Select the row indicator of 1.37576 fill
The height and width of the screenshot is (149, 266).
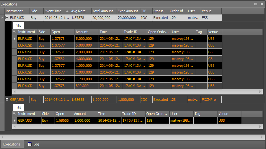point(14,39)
